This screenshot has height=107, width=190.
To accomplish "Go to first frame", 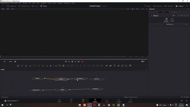I will pyautogui.click(x=66, y=62).
